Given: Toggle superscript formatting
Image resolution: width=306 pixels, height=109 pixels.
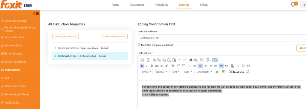Looking at the screenshot, I should click(x=166, y=66).
